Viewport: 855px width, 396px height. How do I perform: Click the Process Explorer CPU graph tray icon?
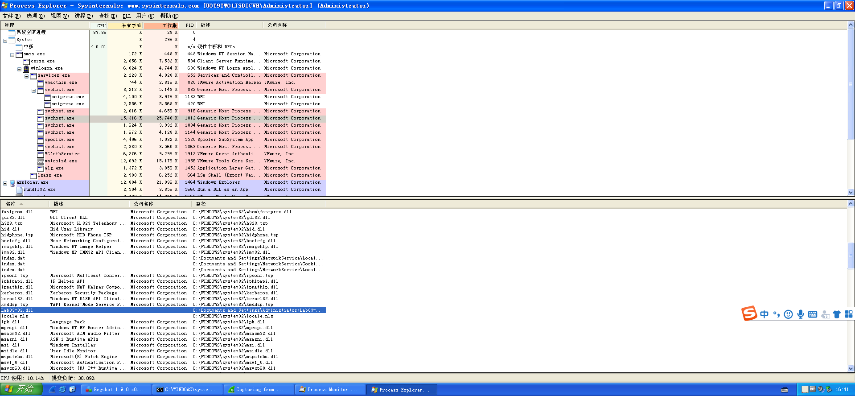point(805,389)
